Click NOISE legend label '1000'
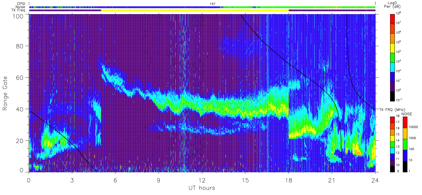The image size is (422, 195). coord(413,138)
